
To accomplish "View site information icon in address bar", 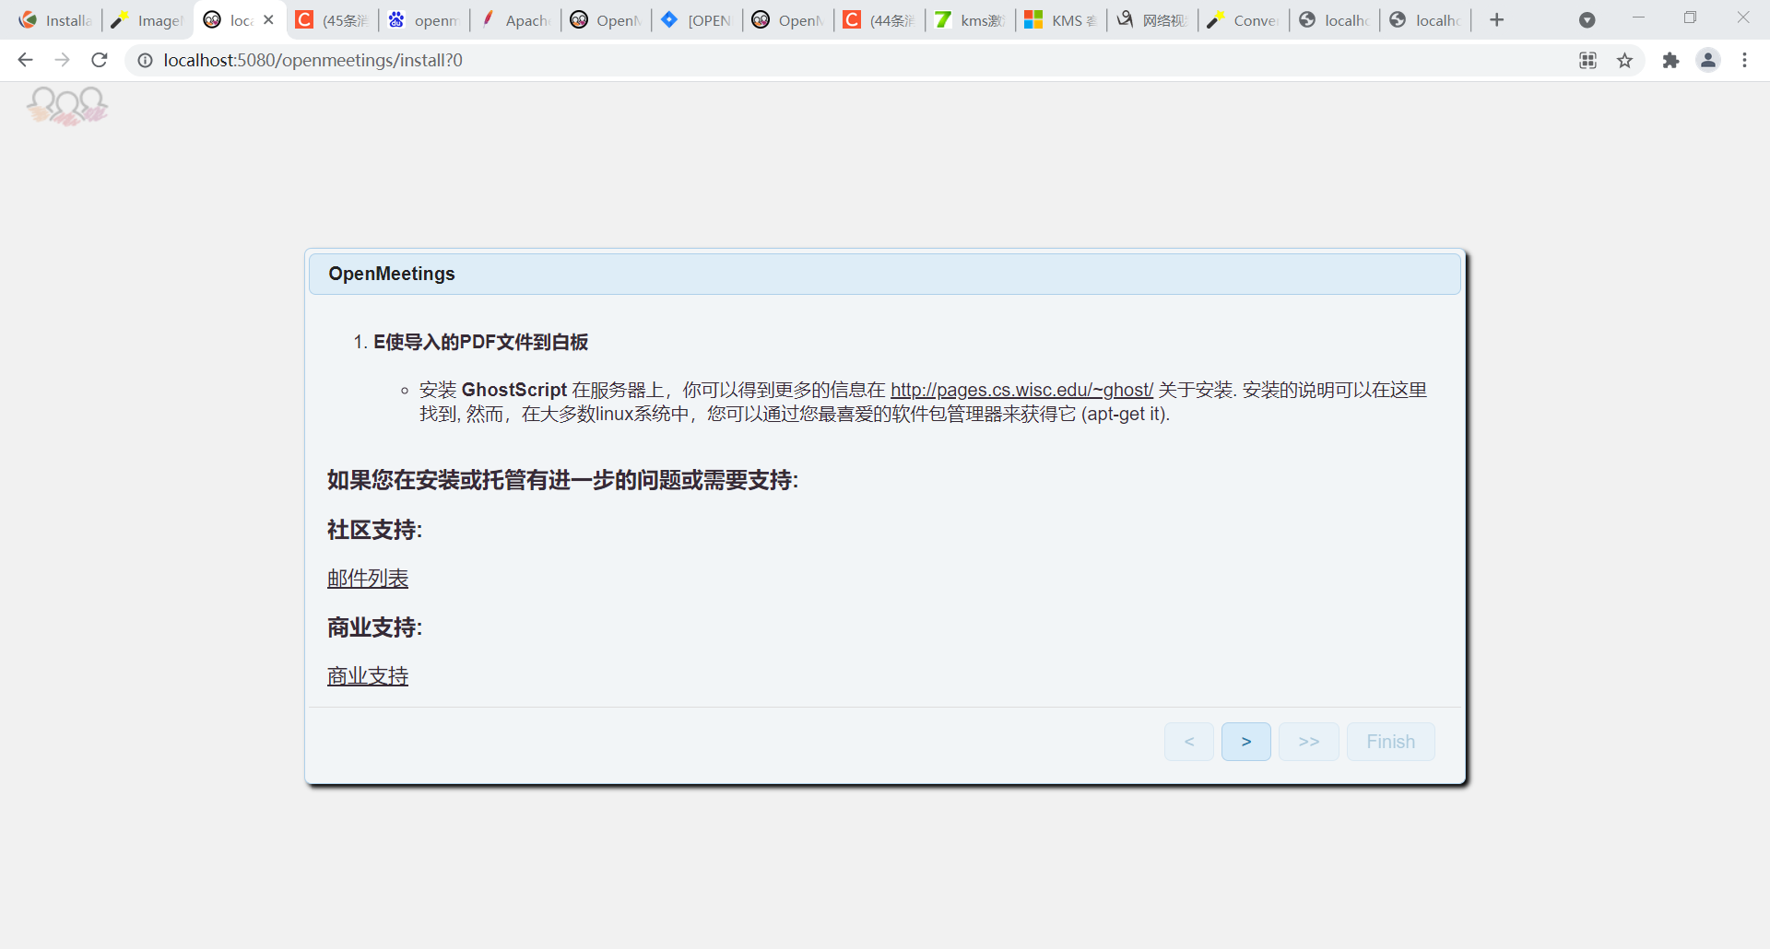I will pyautogui.click(x=145, y=60).
